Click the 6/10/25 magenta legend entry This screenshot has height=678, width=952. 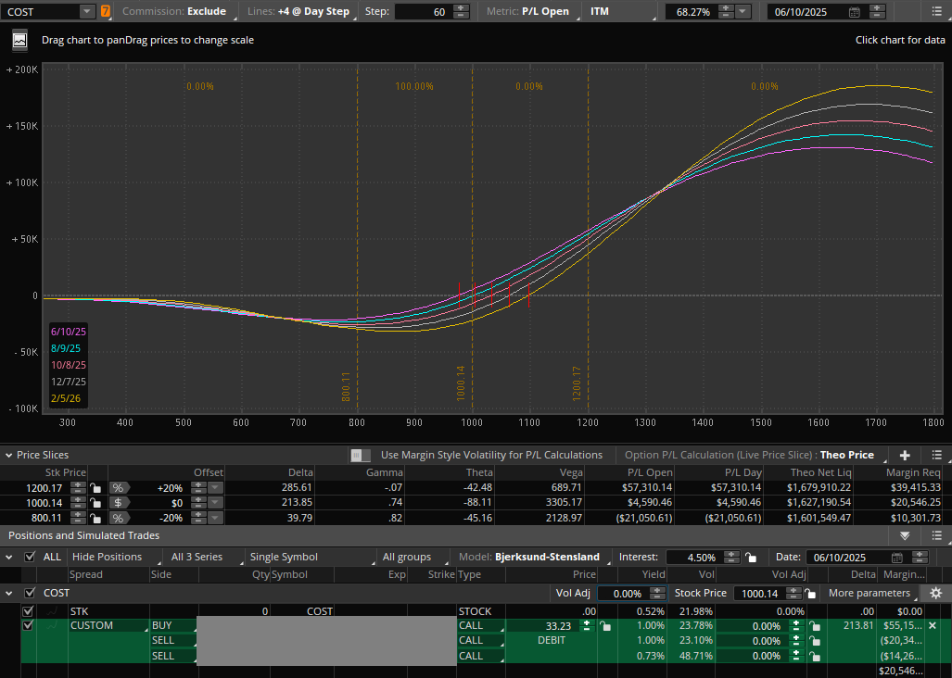tap(69, 332)
